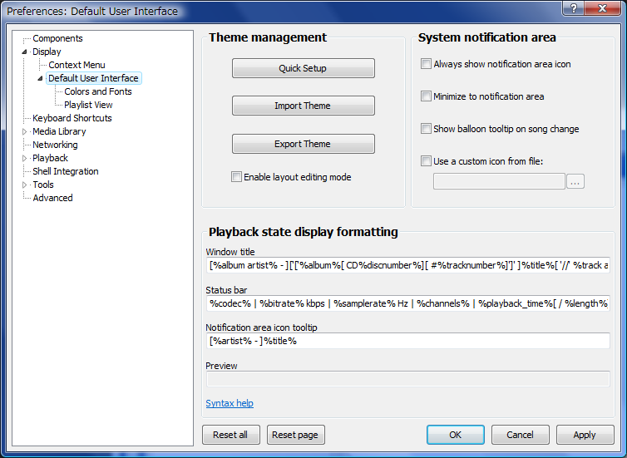Screen dimensions: 627x458
Task: Enable layout editing mode checkbox
Action: coord(236,177)
